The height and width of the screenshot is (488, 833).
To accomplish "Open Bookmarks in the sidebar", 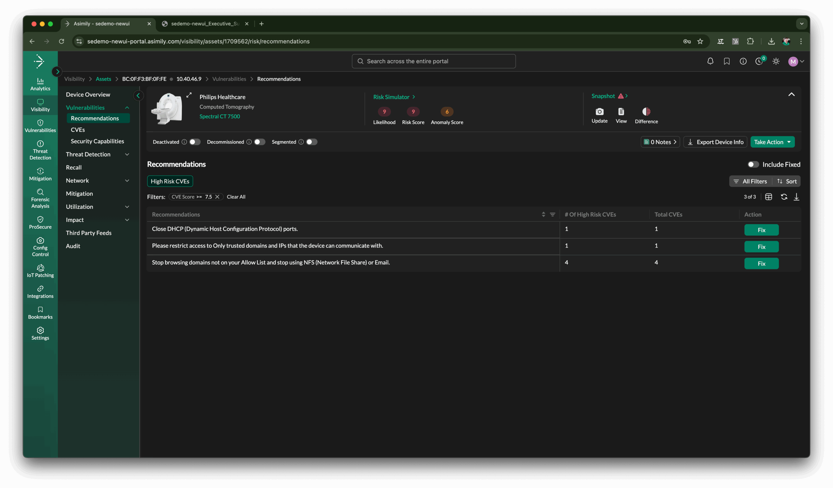I will coord(40,313).
